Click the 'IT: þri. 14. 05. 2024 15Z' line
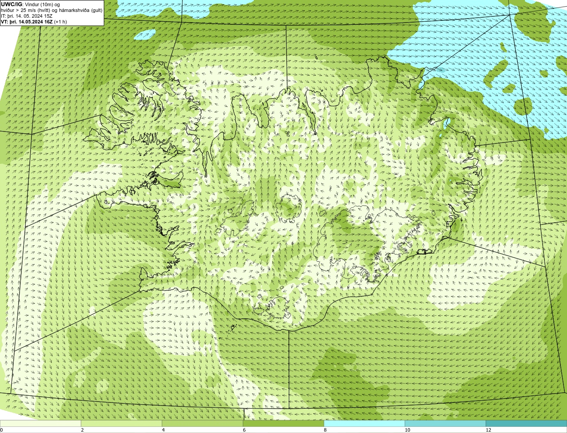 point(27,15)
